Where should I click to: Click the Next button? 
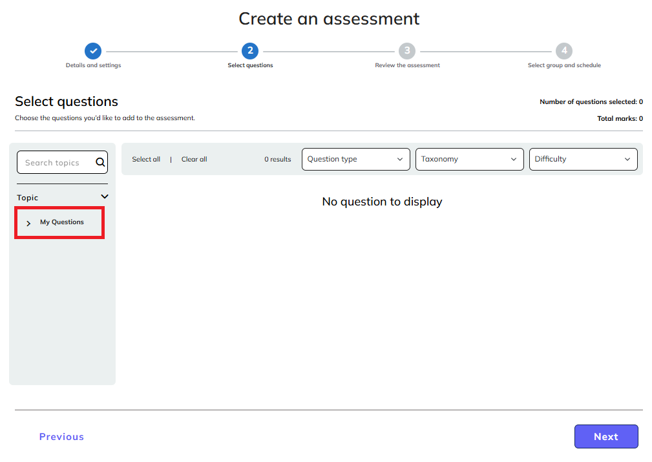pyautogui.click(x=606, y=437)
